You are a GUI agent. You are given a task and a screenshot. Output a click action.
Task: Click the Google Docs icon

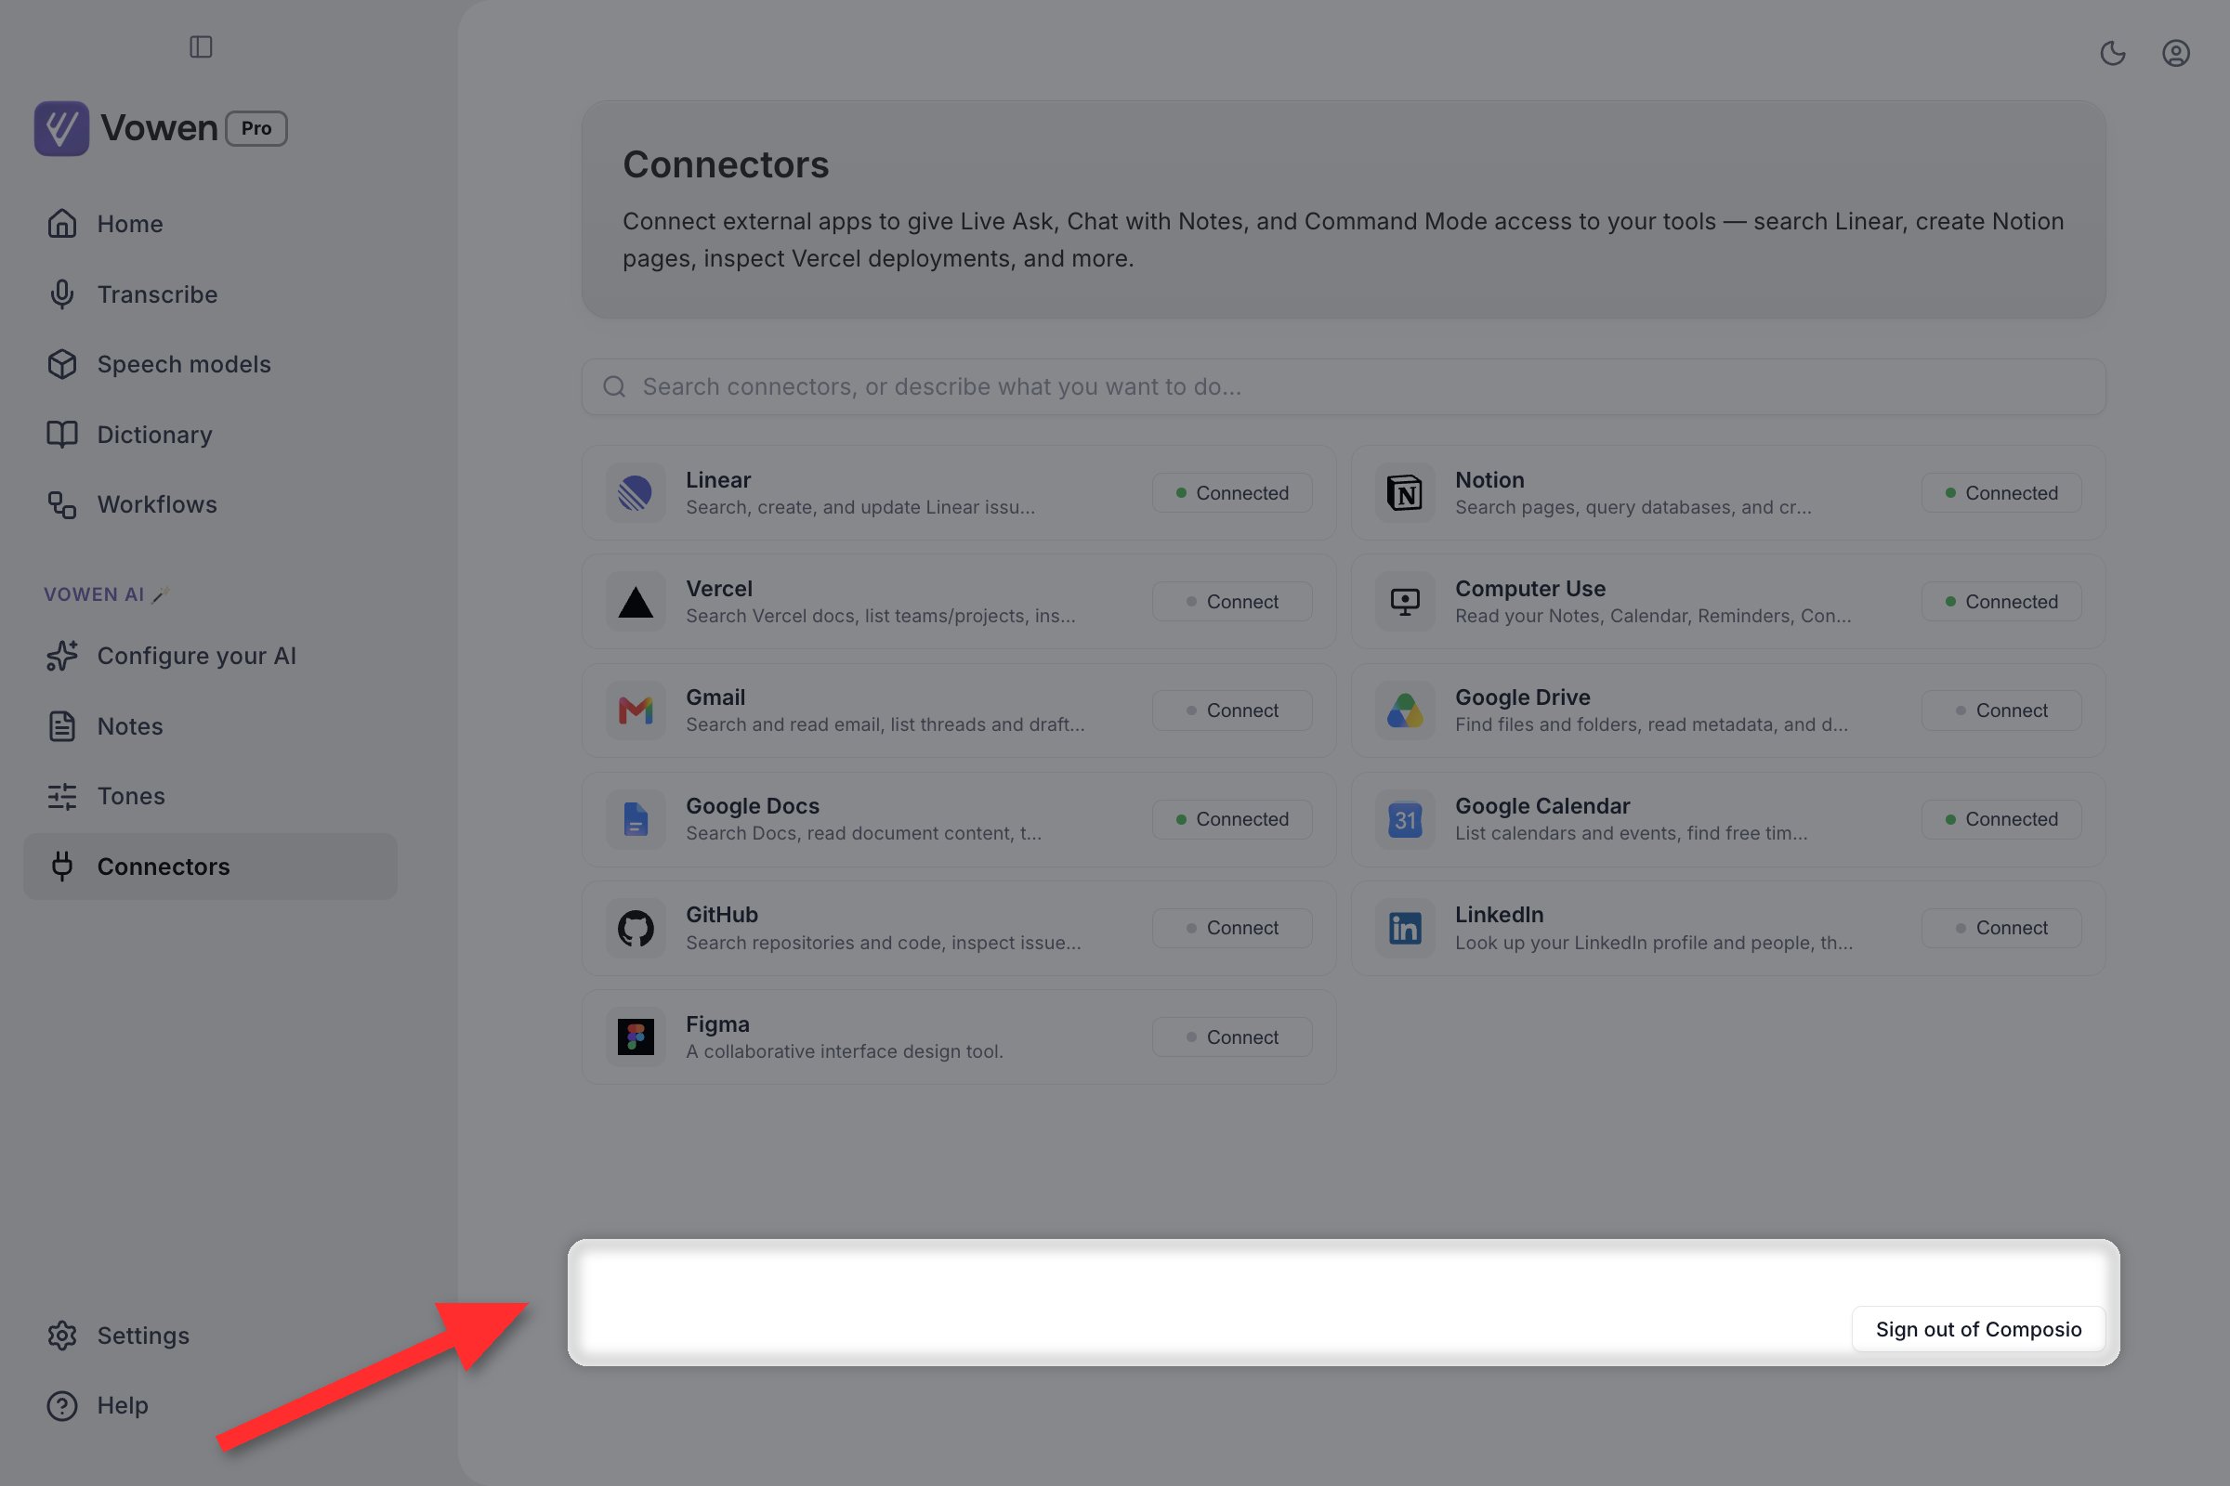[636, 819]
